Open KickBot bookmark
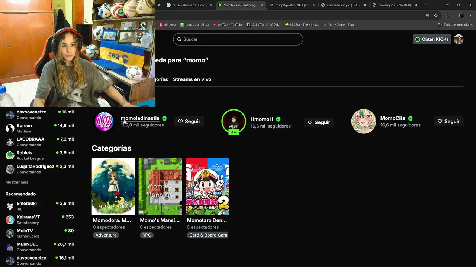This screenshot has width=476, height=267. click(x=302, y=25)
